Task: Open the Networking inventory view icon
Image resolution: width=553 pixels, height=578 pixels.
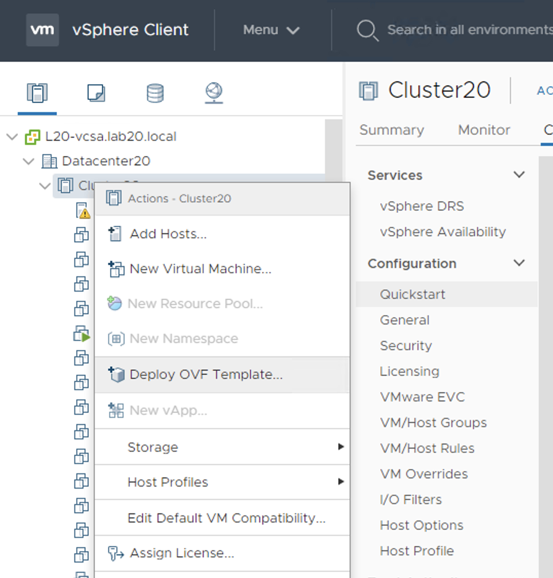Action: [214, 93]
